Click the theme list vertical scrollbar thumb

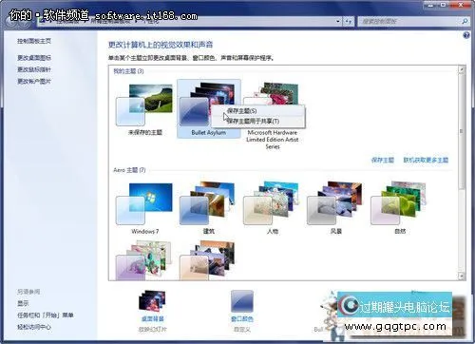[x=462, y=131]
